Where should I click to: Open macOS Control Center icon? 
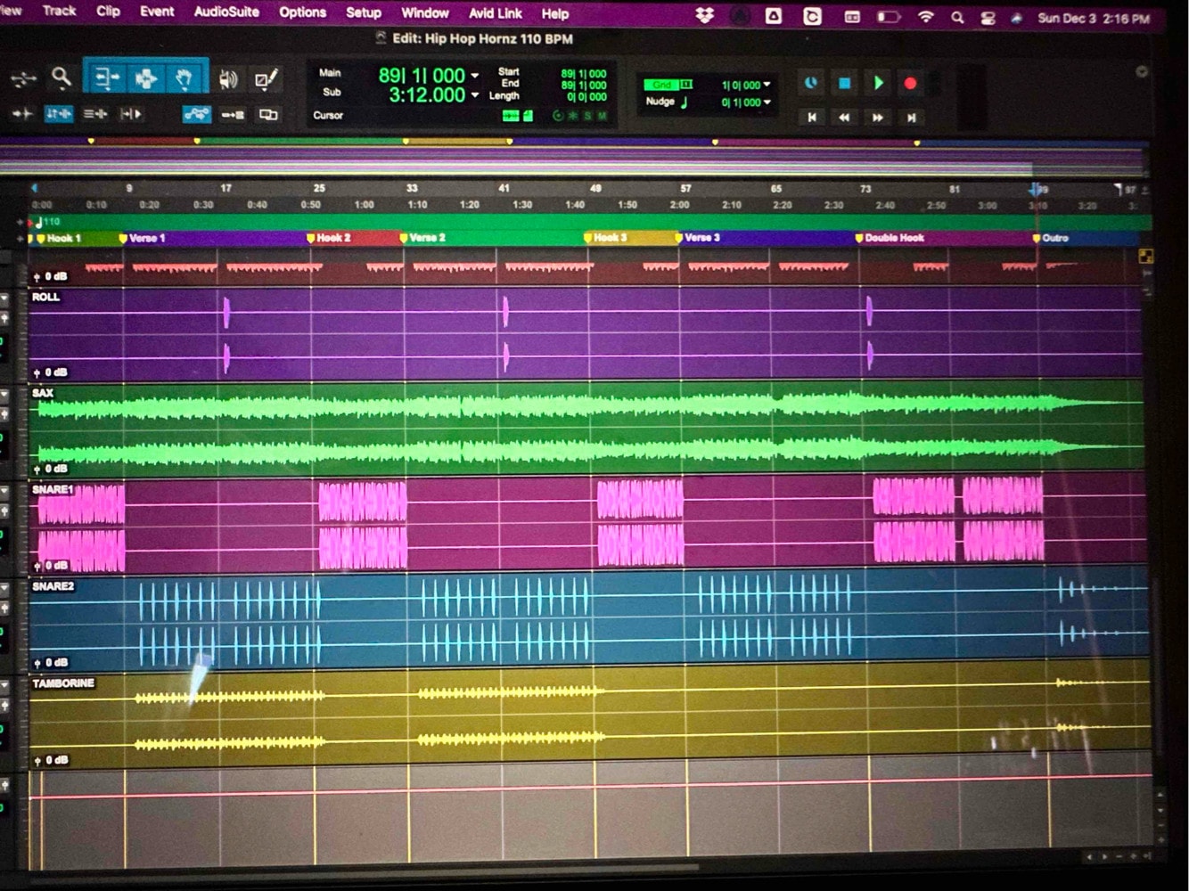(x=988, y=18)
